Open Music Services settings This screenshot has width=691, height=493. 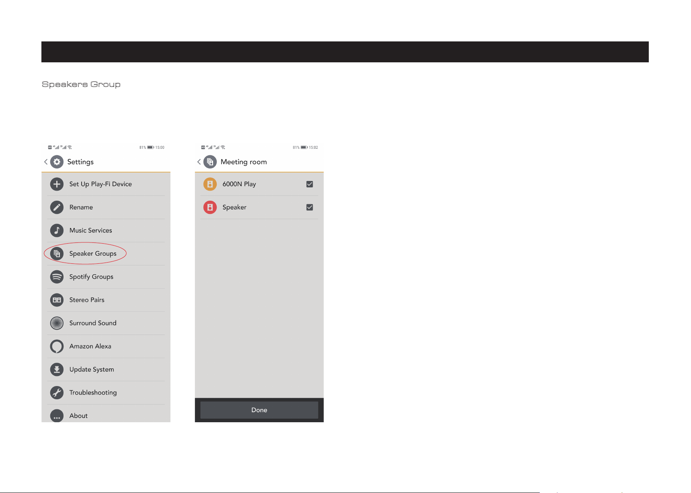pyautogui.click(x=106, y=230)
